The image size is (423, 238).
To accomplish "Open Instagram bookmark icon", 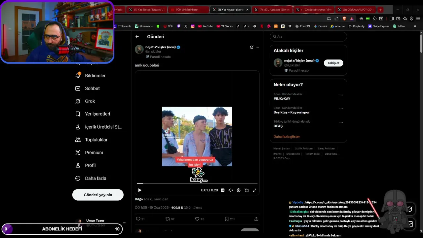I will pos(193,26).
